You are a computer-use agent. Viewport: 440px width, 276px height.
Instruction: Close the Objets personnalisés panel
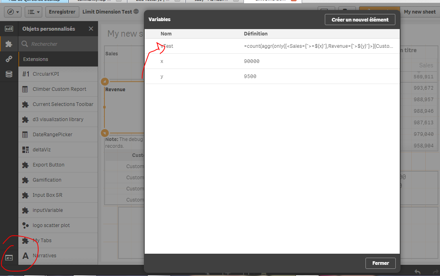point(91,29)
